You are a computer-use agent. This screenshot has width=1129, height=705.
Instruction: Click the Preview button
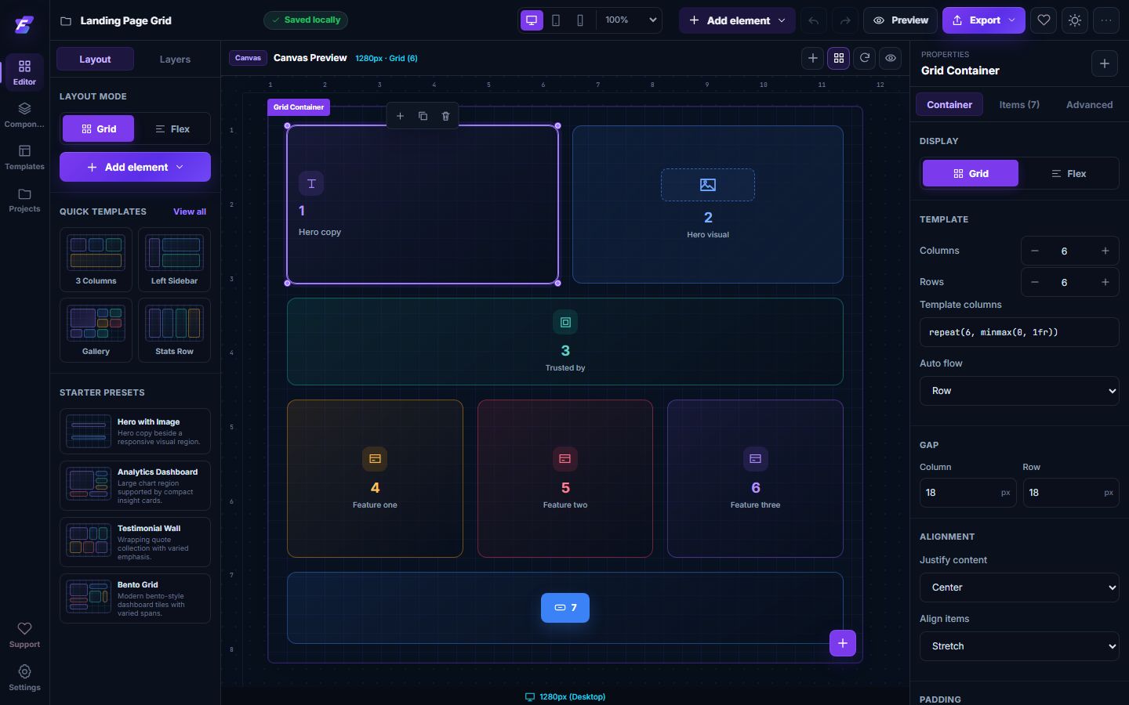tap(901, 20)
